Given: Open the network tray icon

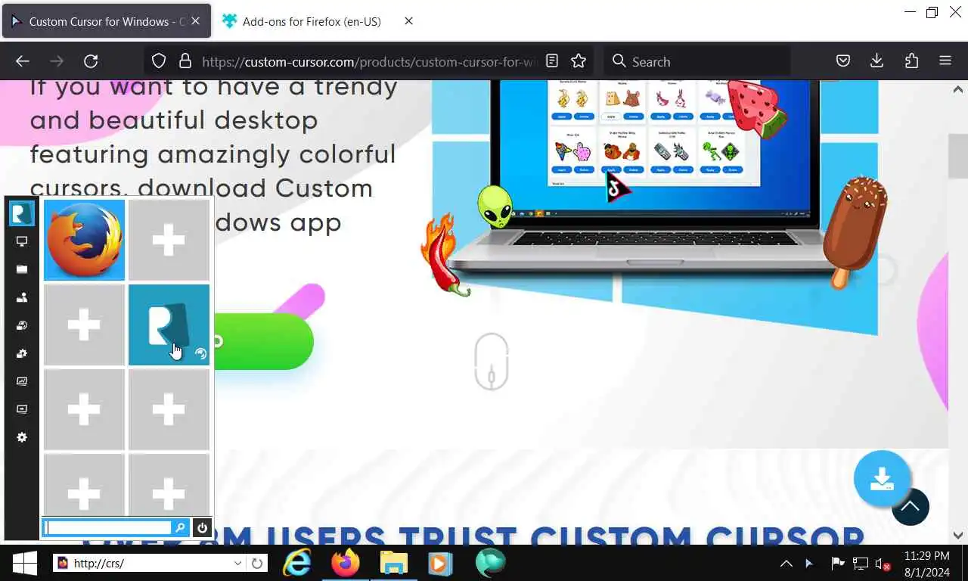Looking at the screenshot, I should 861,563.
